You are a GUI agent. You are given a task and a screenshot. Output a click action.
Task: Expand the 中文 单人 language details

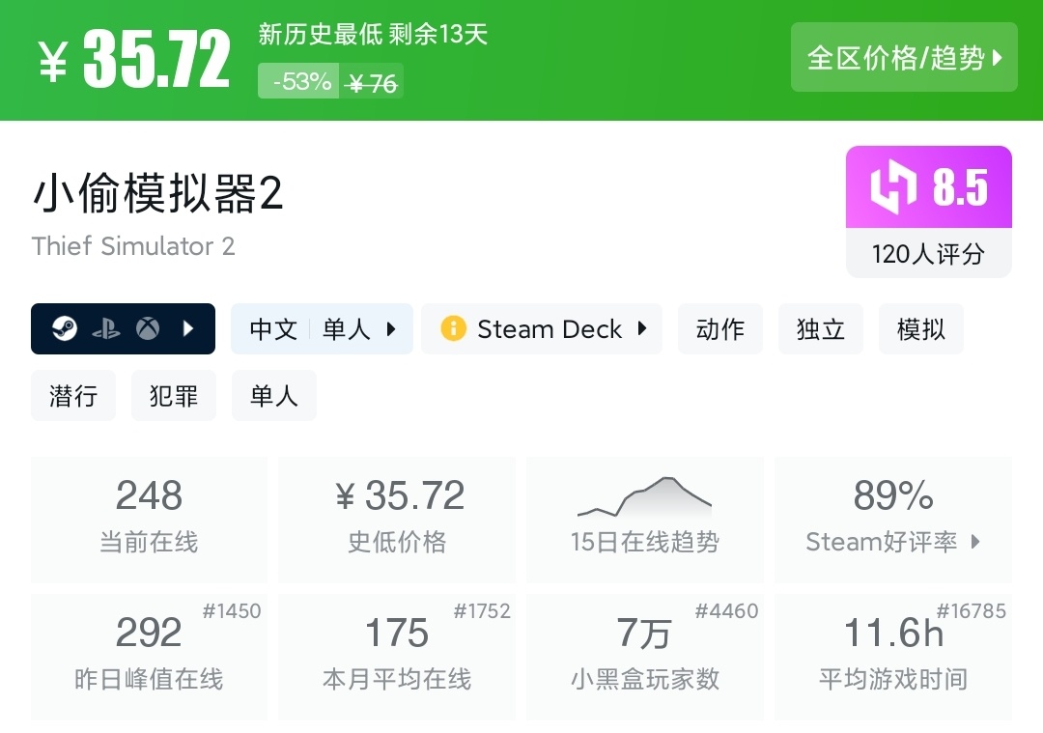tap(322, 329)
